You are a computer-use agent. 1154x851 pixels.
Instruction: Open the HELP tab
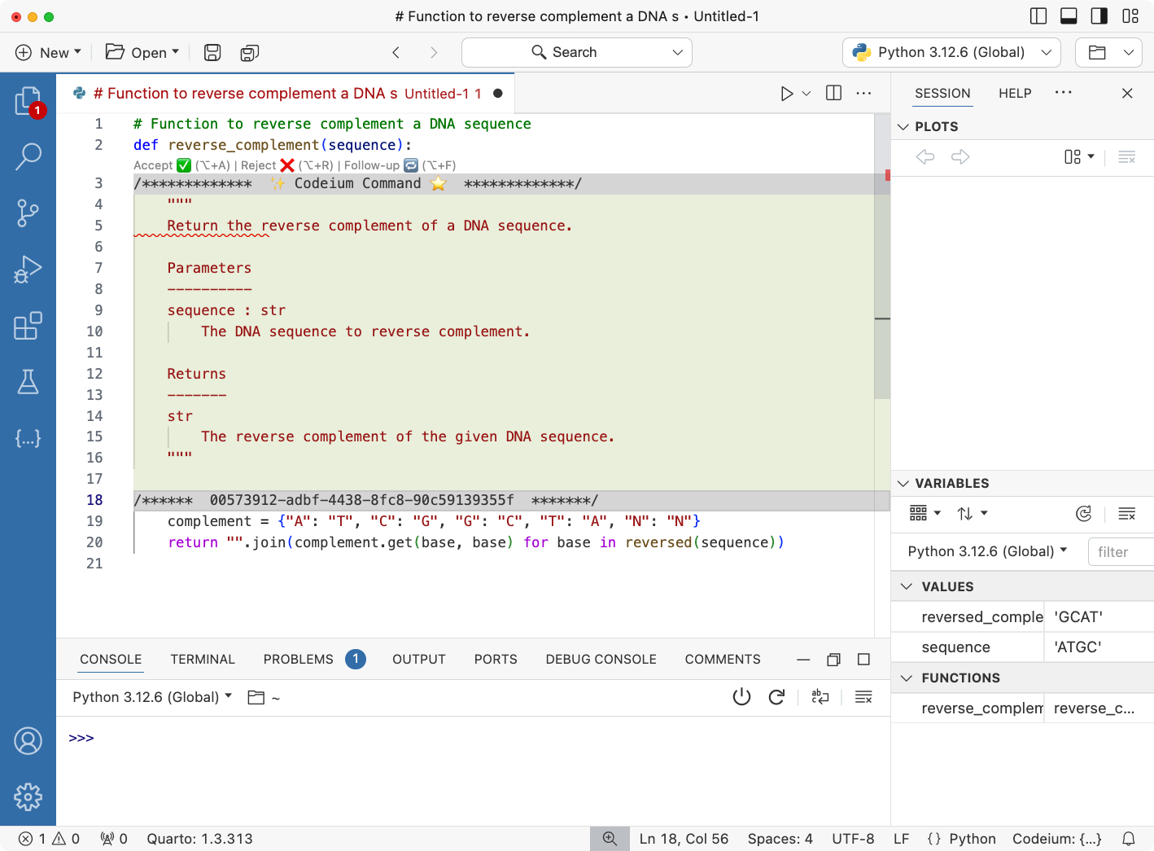click(x=1014, y=93)
